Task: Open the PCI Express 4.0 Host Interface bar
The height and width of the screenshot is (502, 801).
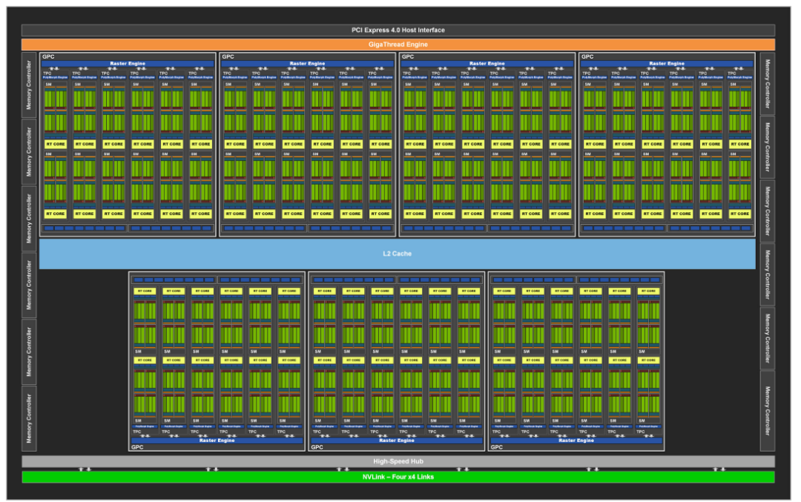Action: [x=400, y=30]
